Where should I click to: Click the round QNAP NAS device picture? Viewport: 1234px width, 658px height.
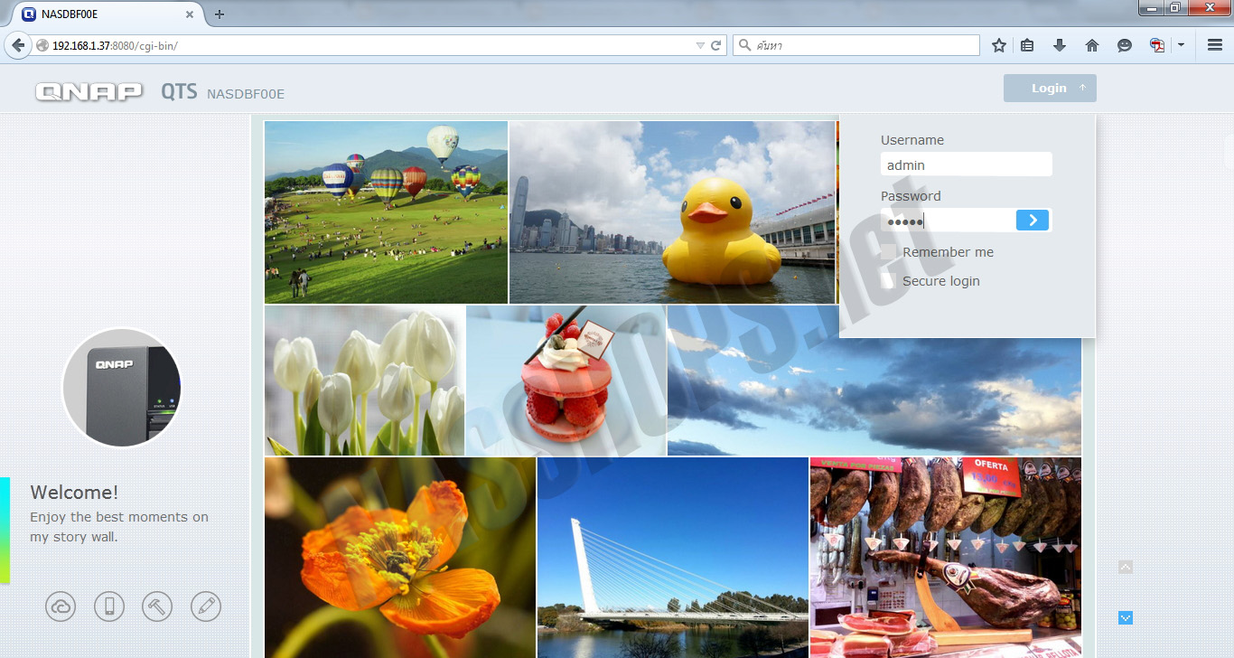(122, 388)
